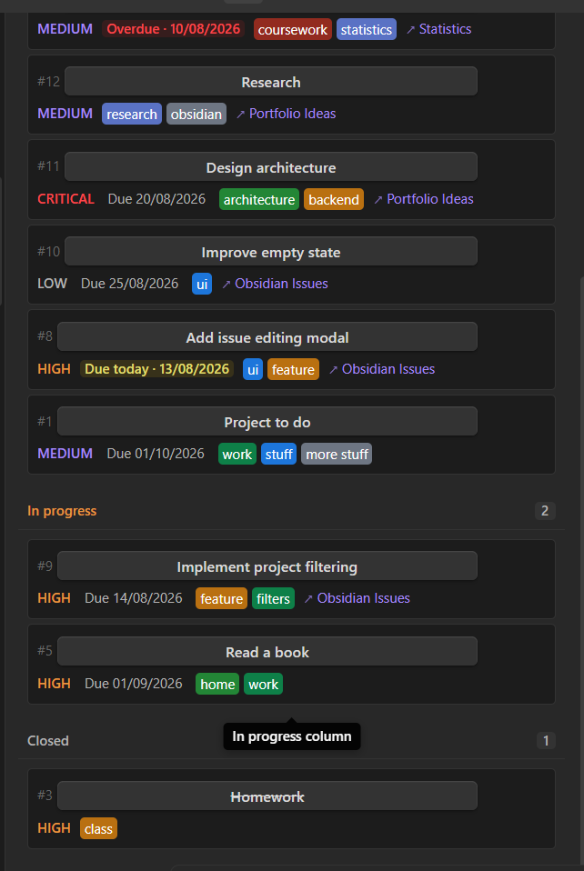This screenshot has width=584, height=871.
Task: Follow Portfolio Ideas link under Research
Action: coord(286,114)
